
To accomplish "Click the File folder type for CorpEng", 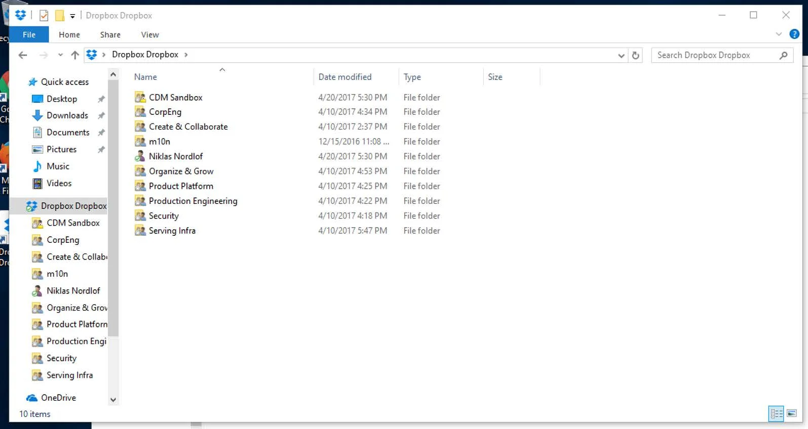I will point(421,112).
